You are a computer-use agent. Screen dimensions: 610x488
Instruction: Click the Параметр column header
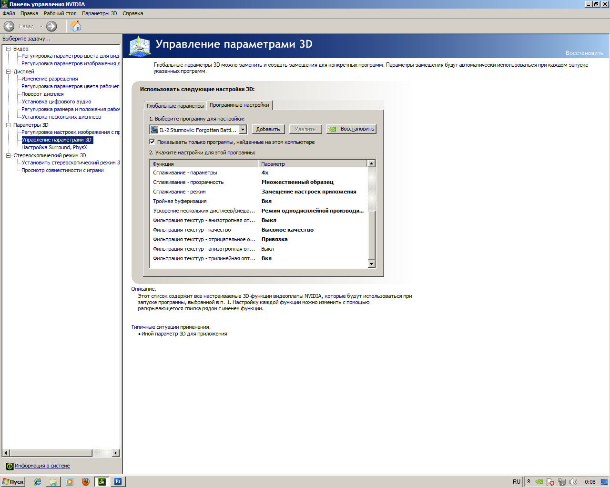[313, 163]
